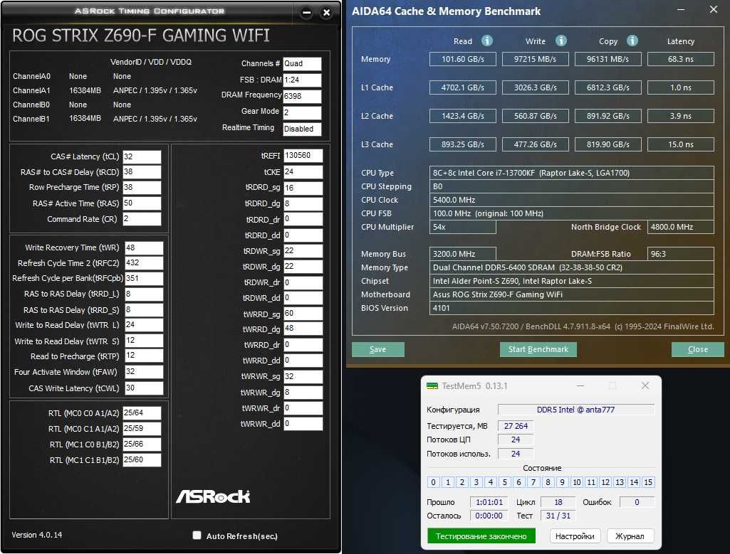Click the RTL MC1 C1 B1/B2 field

(142, 459)
